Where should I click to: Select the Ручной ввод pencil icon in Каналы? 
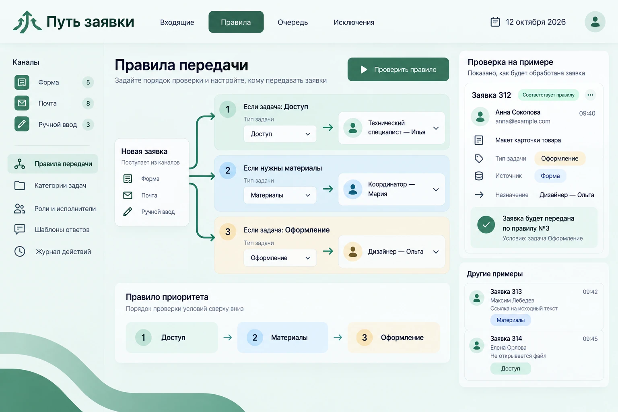point(22,124)
